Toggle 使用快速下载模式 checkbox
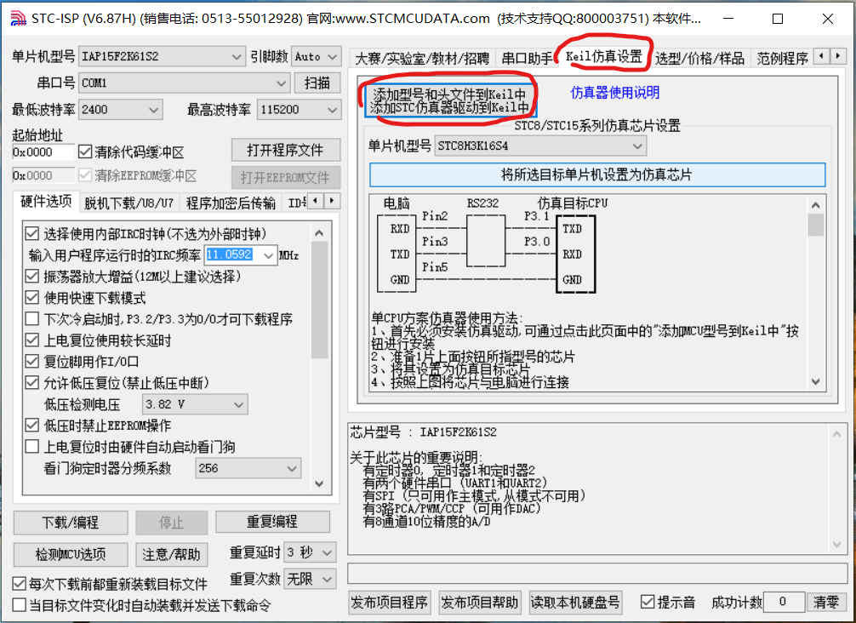 [x=31, y=298]
